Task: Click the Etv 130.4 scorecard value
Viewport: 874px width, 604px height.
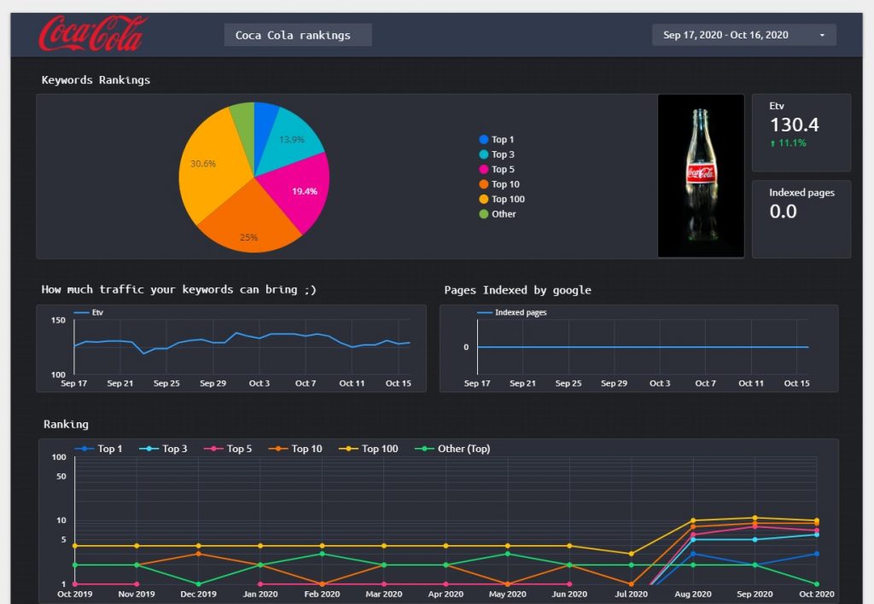Action: (795, 125)
